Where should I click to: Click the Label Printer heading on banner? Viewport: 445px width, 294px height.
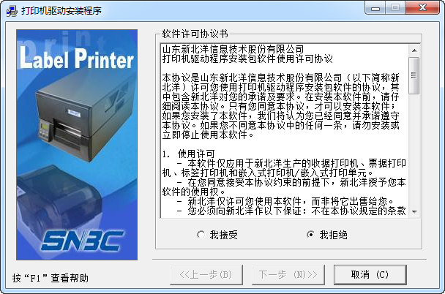coord(77,58)
